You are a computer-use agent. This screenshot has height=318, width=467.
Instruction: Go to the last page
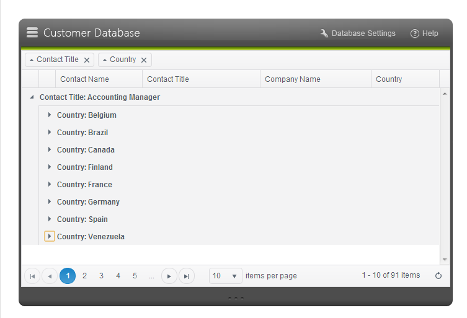coord(186,276)
